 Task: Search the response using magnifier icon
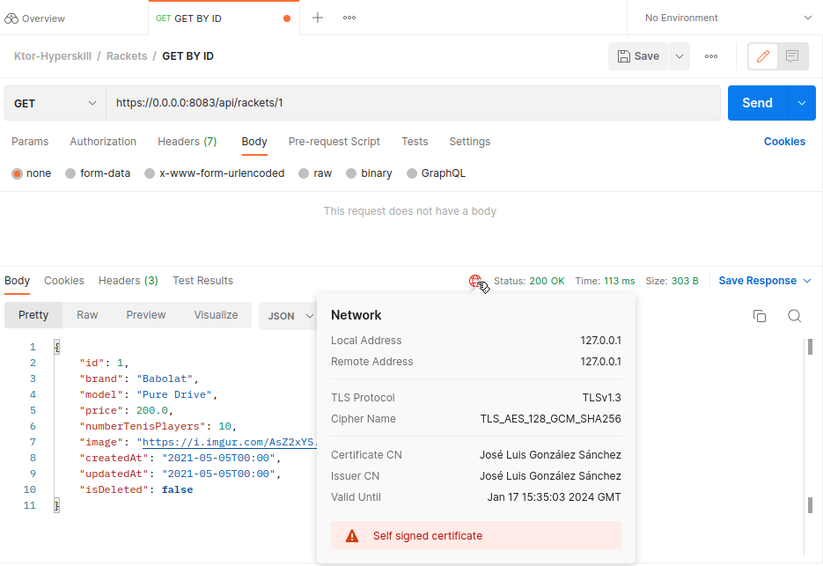pos(795,315)
